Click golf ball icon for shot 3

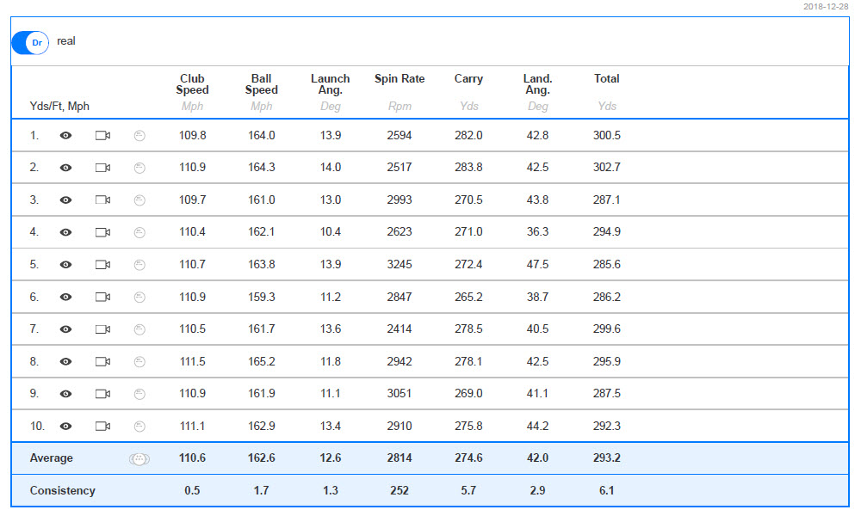coord(140,200)
